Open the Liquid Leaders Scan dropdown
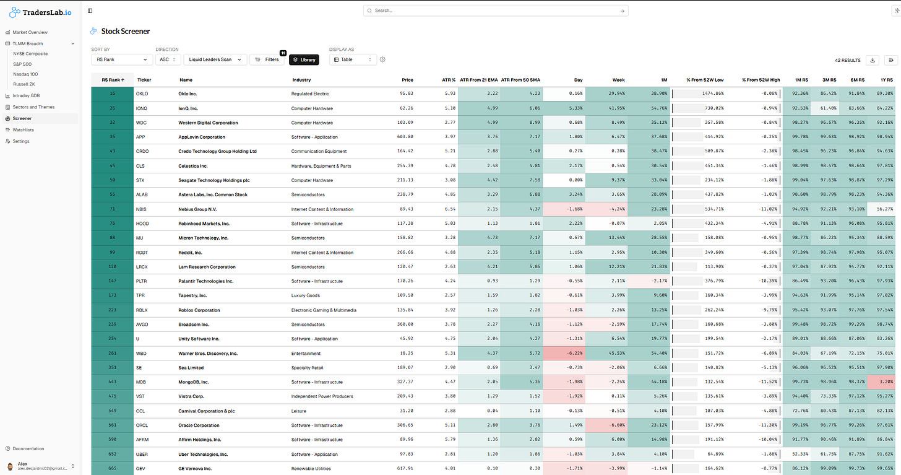This screenshot has width=901, height=475. click(x=215, y=59)
